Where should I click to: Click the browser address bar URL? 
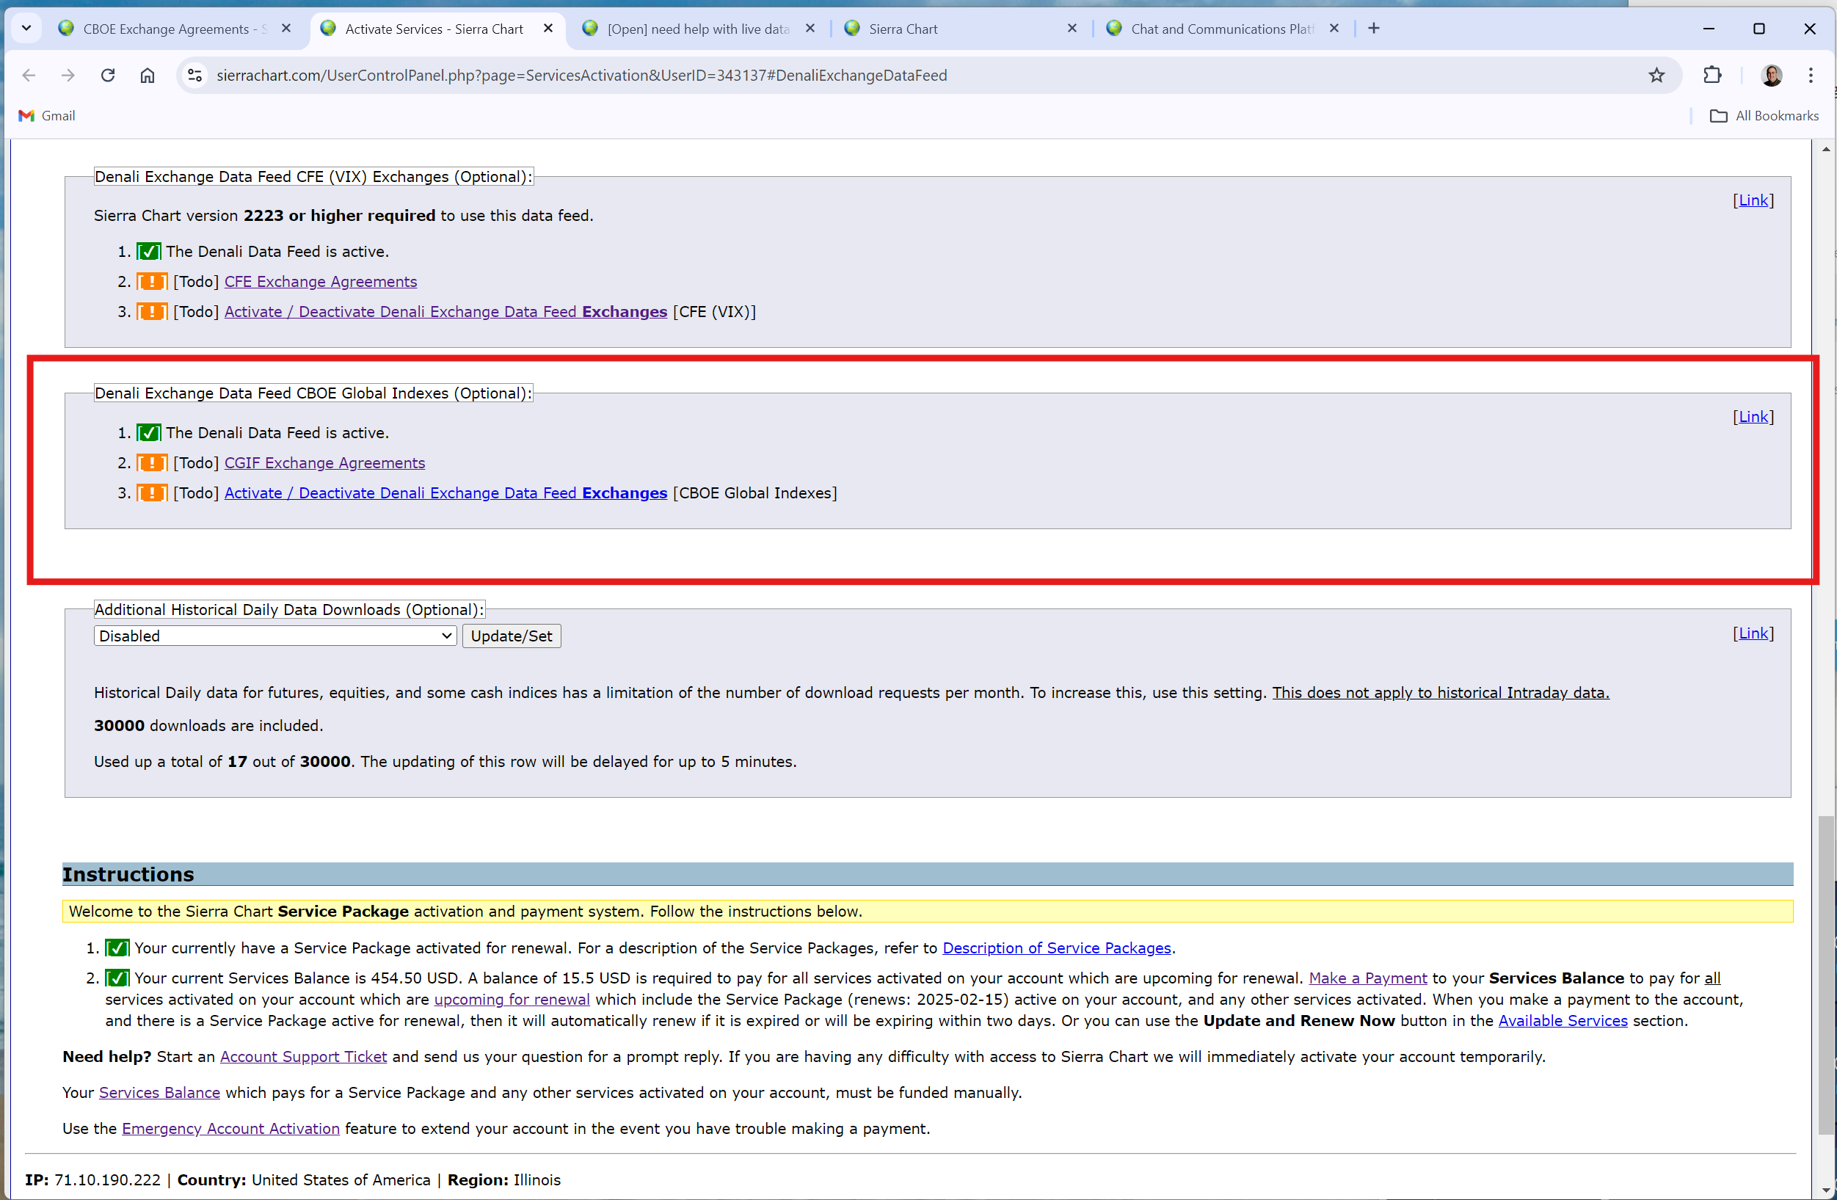point(581,75)
